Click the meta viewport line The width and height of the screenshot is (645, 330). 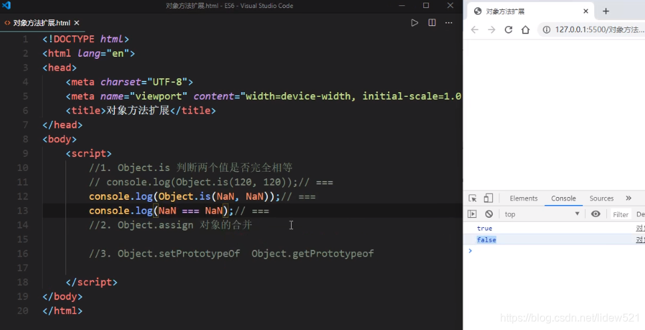click(x=264, y=96)
